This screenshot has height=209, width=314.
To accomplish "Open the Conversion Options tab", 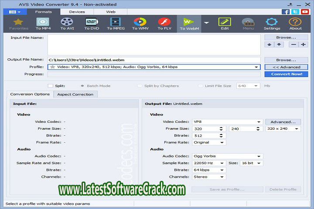I will click(30, 94).
